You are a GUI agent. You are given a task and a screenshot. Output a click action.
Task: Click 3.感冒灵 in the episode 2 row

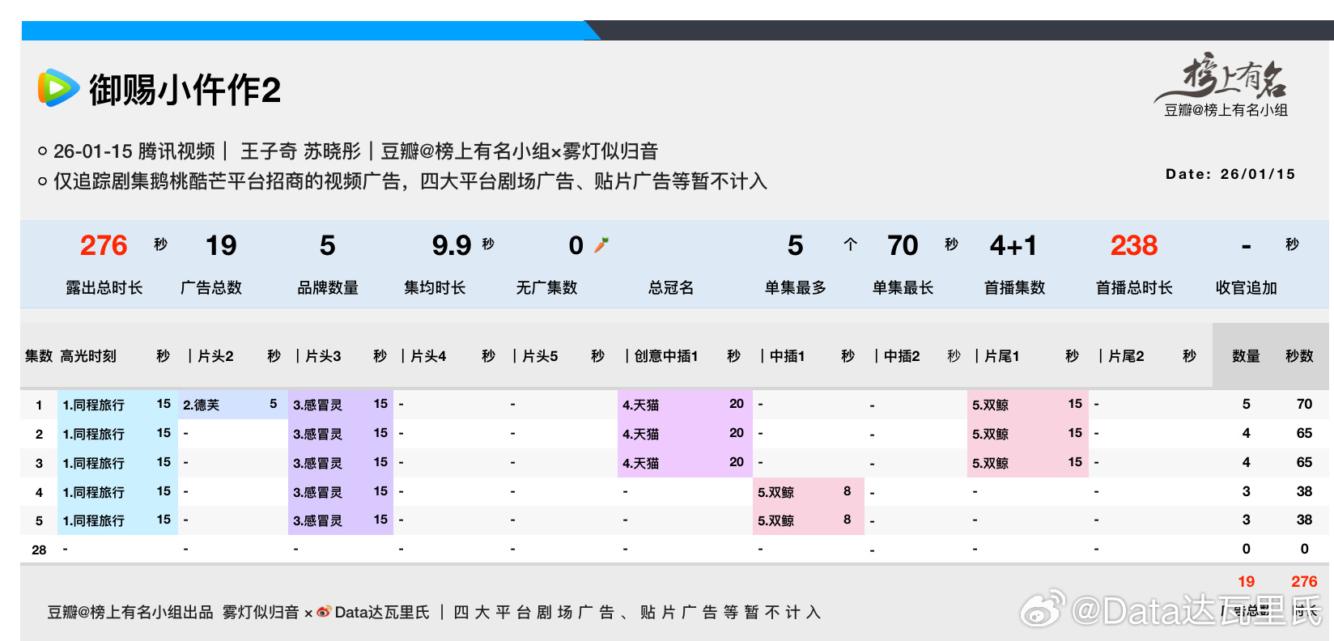click(x=317, y=434)
